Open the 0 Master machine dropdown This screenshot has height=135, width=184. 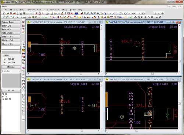11,71
